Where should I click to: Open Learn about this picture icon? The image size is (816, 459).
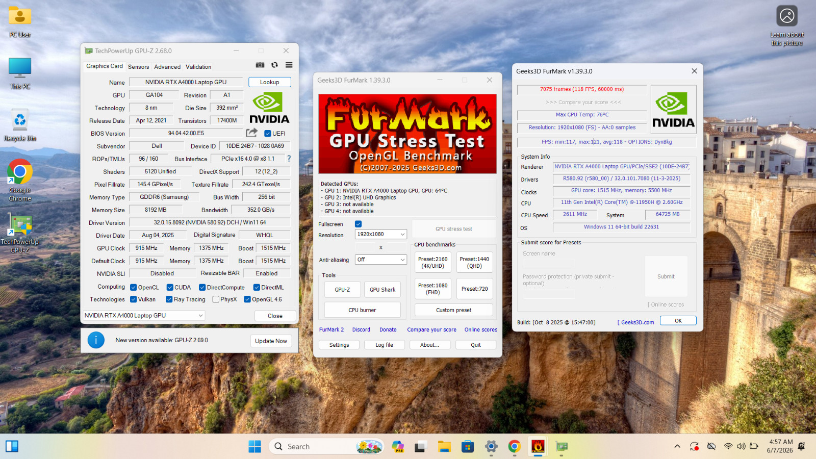(787, 25)
